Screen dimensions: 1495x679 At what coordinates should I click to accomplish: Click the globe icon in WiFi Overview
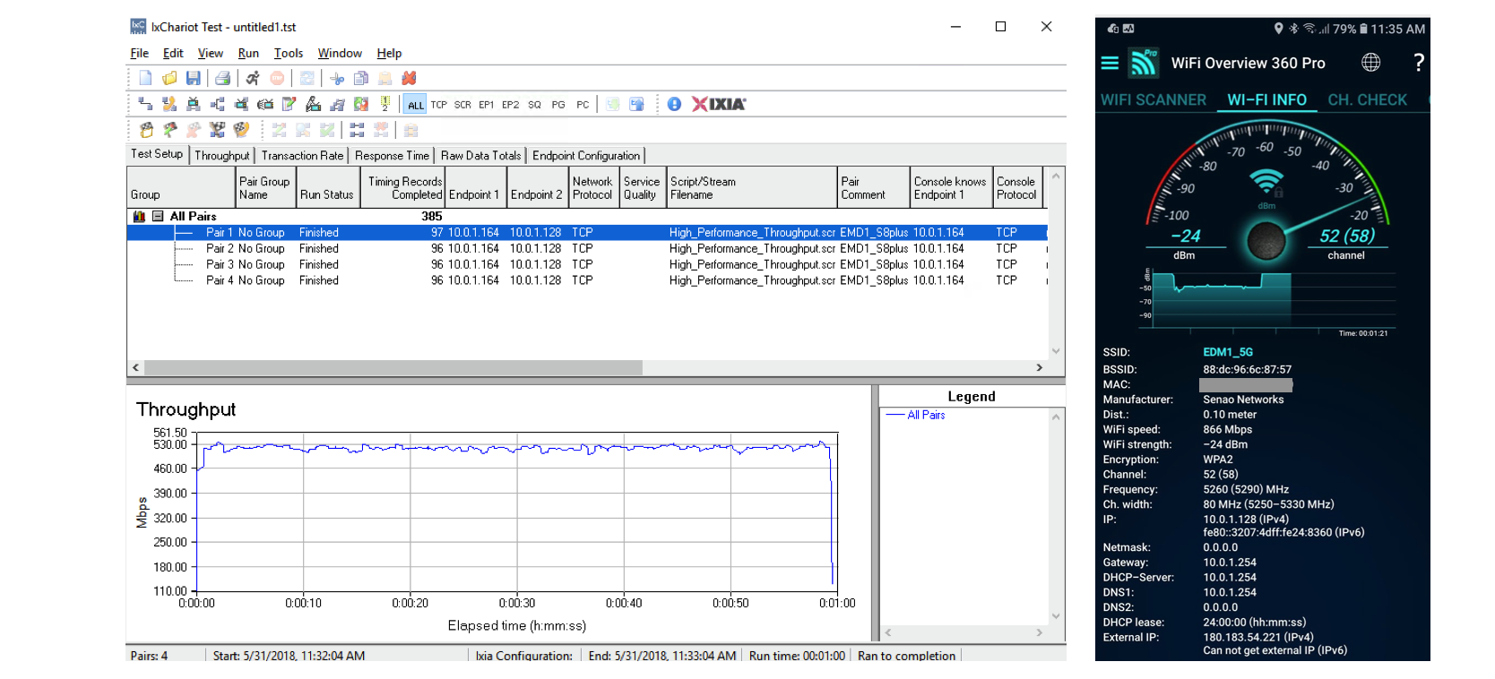tap(1370, 63)
